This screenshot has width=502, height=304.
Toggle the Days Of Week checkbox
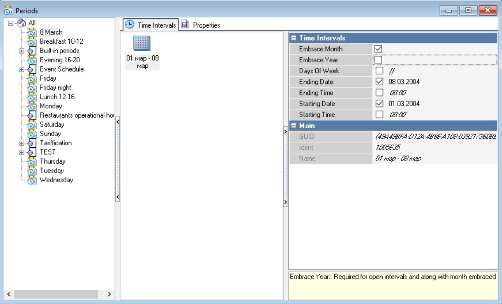pyautogui.click(x=379, y=71)
